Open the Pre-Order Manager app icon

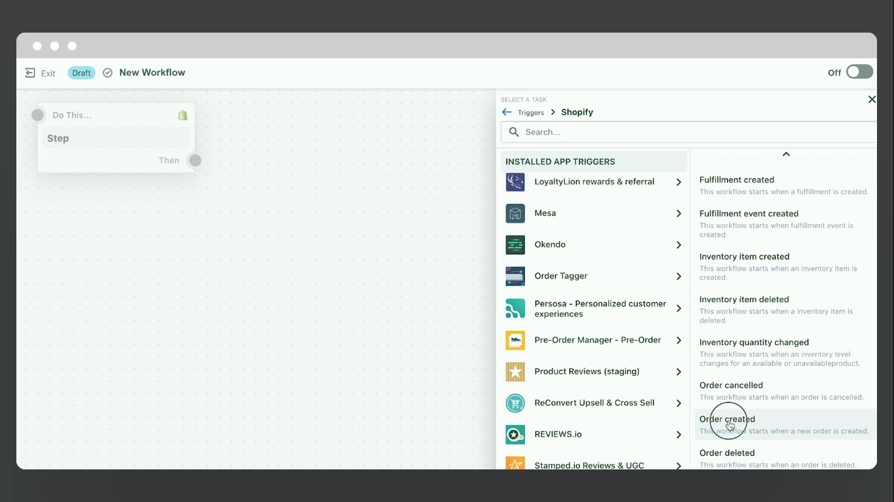tap(515, 340)
